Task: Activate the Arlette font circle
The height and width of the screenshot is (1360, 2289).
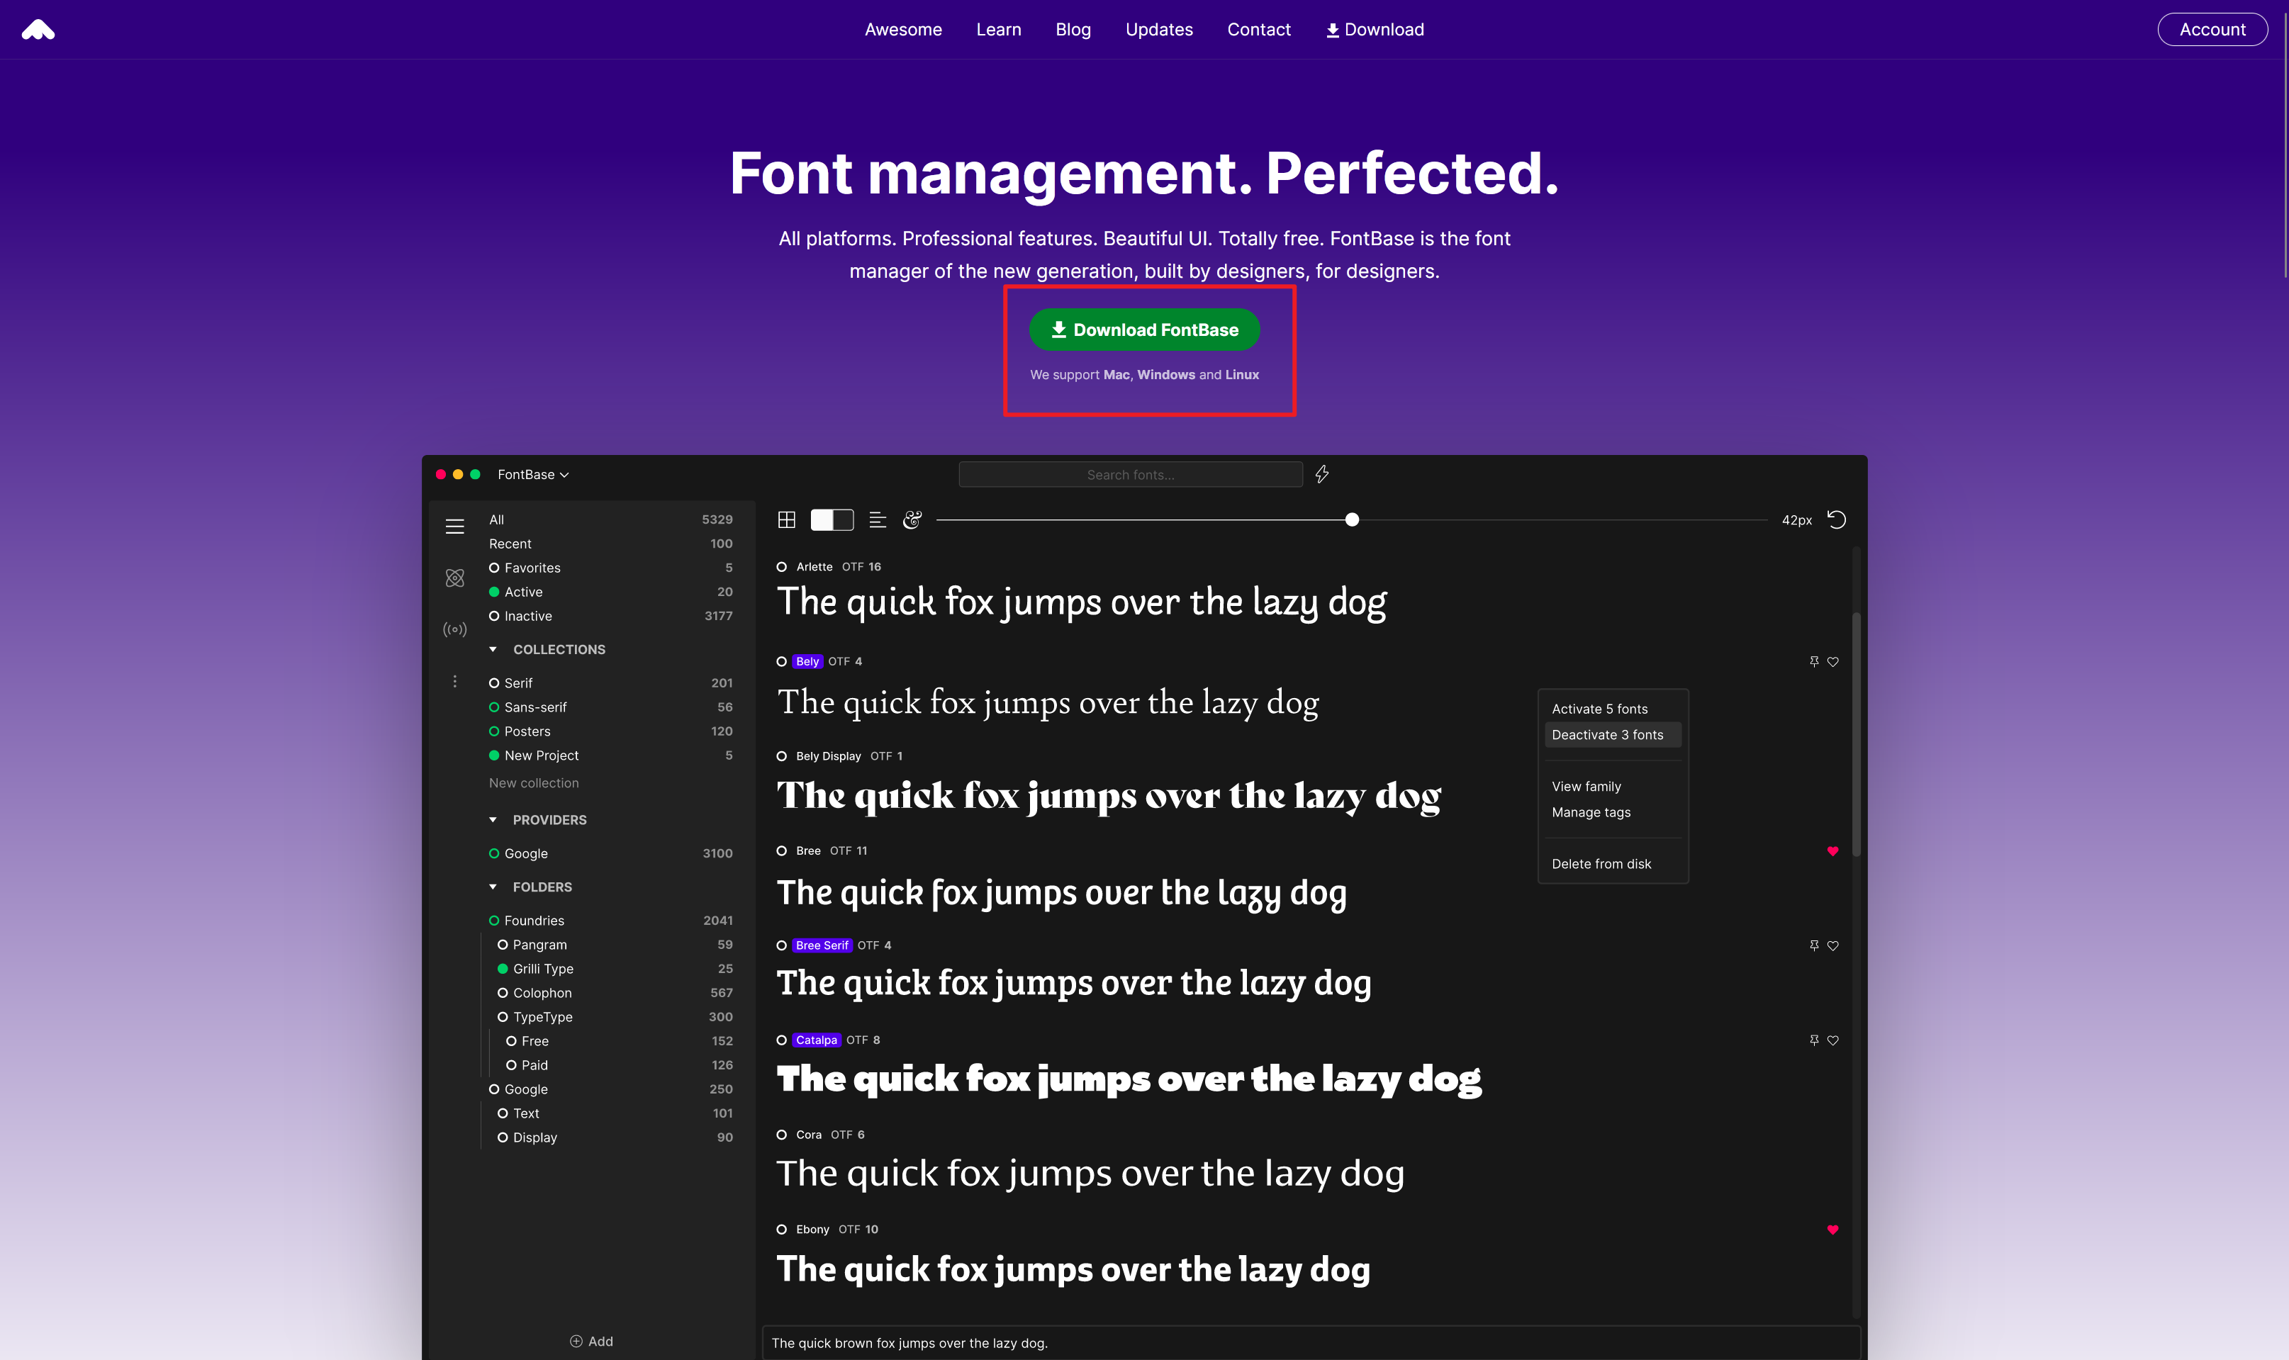Action: tap(781, 566)
